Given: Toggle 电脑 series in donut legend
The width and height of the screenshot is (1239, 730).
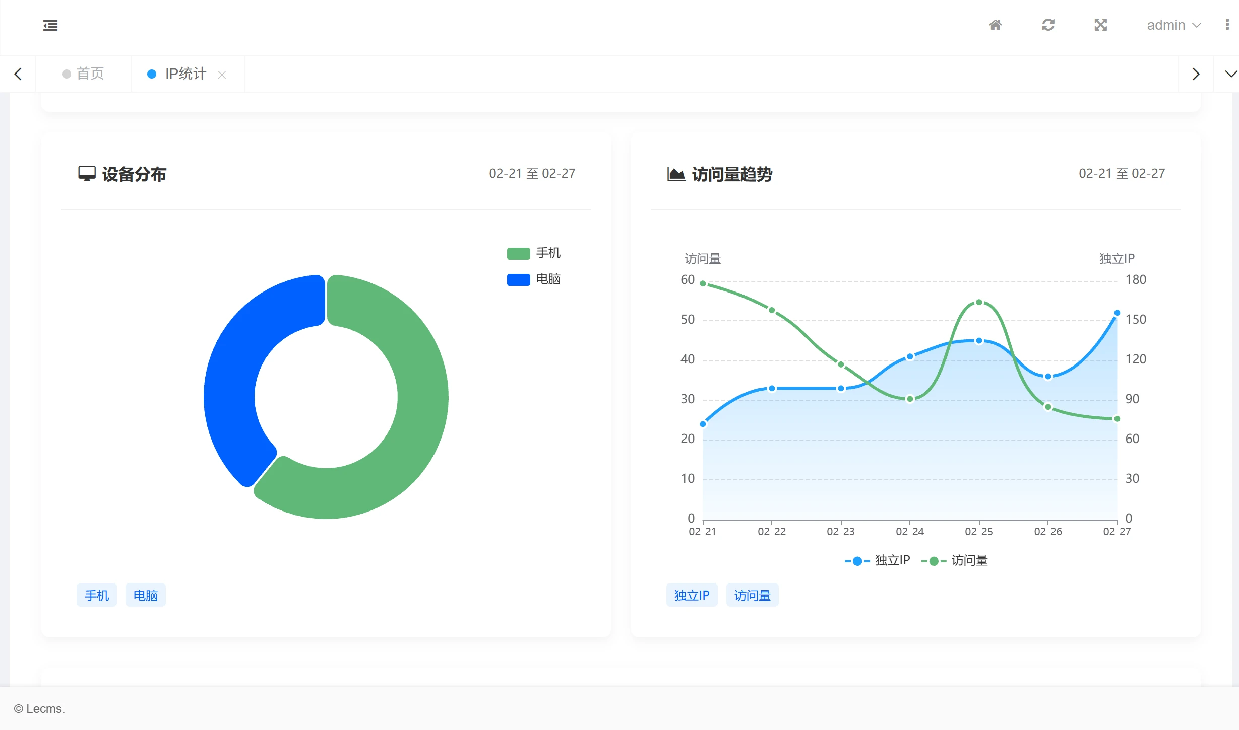Looking at the screenshot, I should tap(533, 279).
